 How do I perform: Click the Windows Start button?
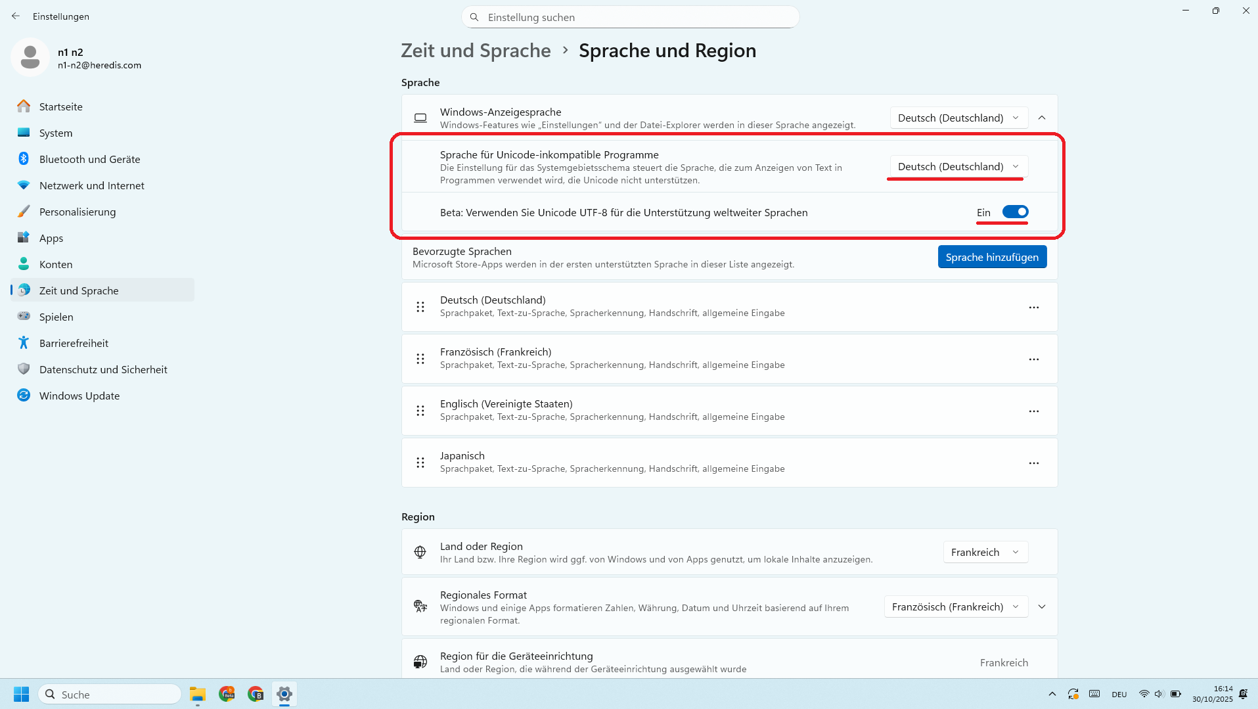click(21, 694)
